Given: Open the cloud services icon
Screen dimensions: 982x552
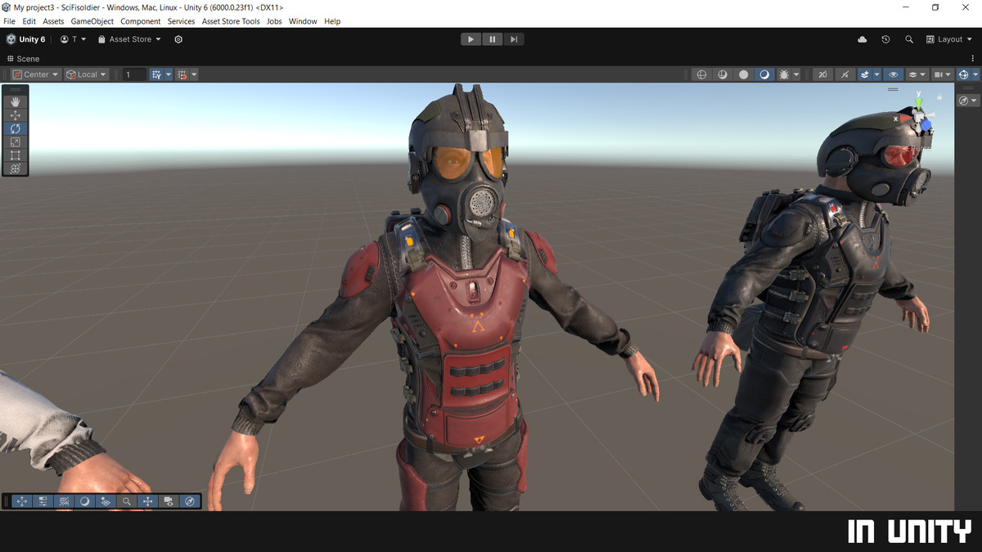Looking at the screenshot, I should (x=862, y=39).
